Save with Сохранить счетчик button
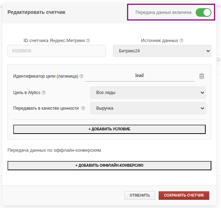 coord(184,196)
